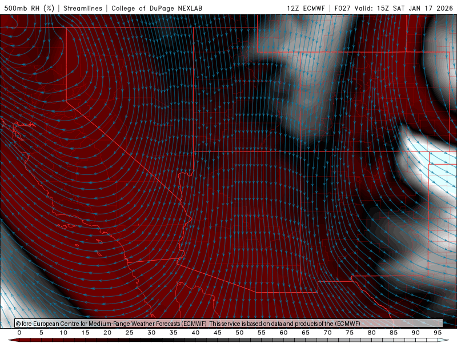Select the '70' value on the RH scale

point(327,333)
